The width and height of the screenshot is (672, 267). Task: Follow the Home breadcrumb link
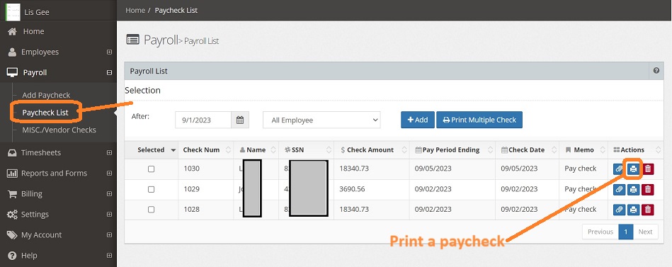pos(135,10)
